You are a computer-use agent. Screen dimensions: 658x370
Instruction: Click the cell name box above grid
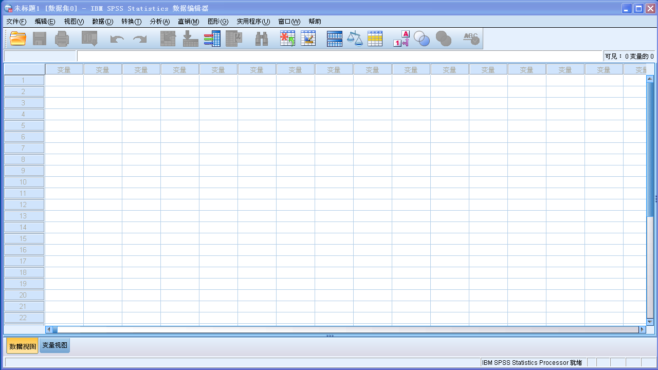click(40, 56)
